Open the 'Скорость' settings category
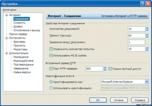 [19, 23]
